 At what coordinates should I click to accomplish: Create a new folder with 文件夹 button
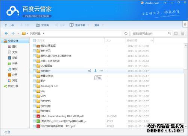(42, 25)
